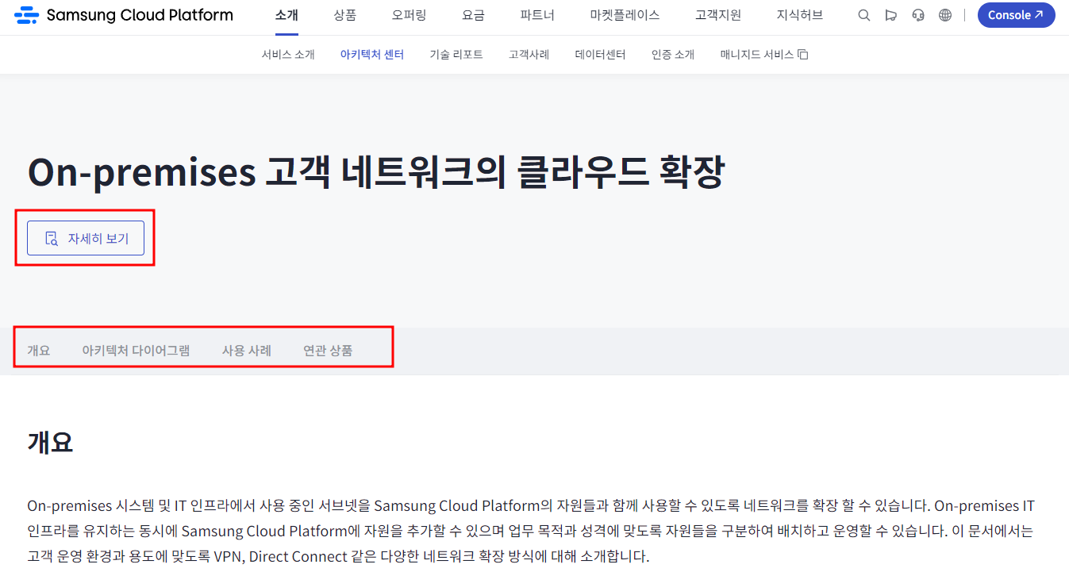Open the 지식허브 top menu

[x=800, y=15]
